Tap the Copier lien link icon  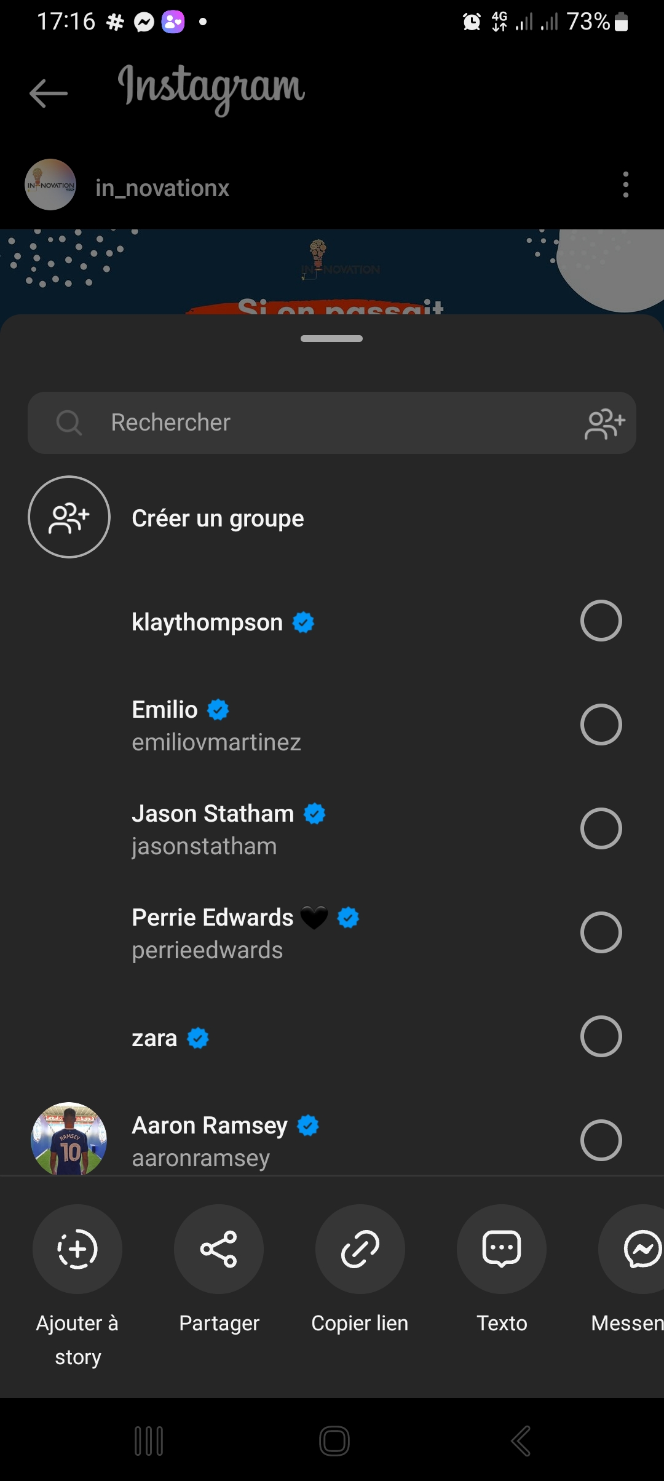[x=360, y=1249]
